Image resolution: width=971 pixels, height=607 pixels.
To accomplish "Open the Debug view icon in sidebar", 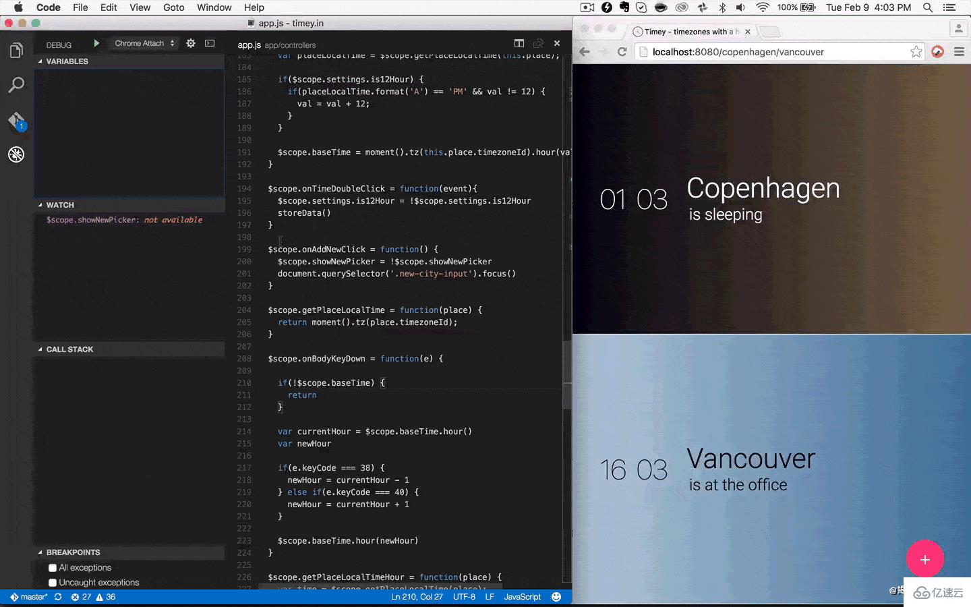I will tap(16, 154).
